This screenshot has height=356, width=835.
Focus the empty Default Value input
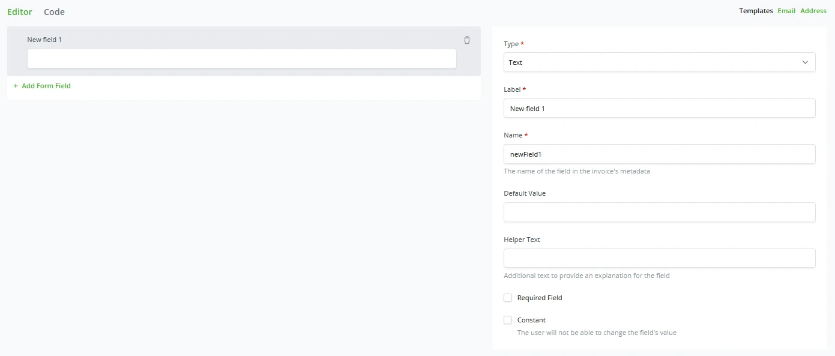click(x=659, y=212)
